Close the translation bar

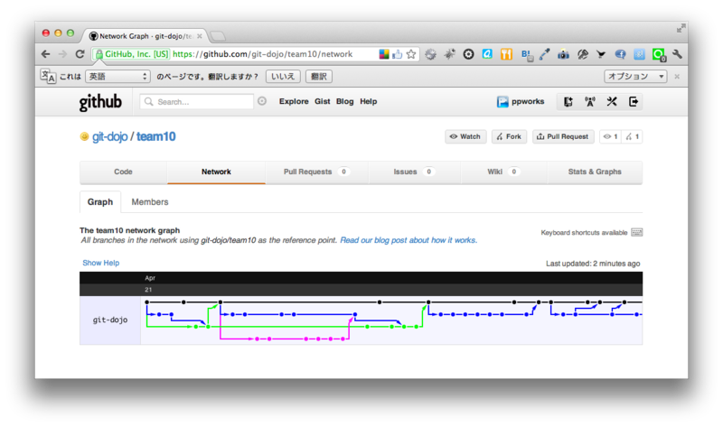677,77
